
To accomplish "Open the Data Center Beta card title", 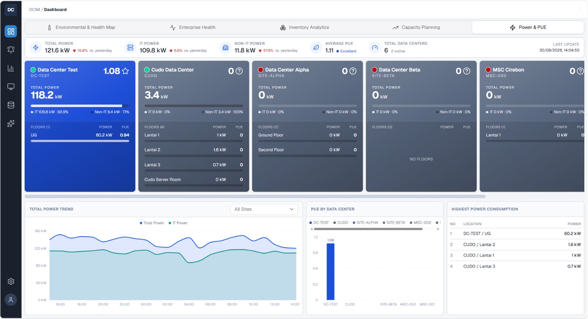I will tap(399, 70).
